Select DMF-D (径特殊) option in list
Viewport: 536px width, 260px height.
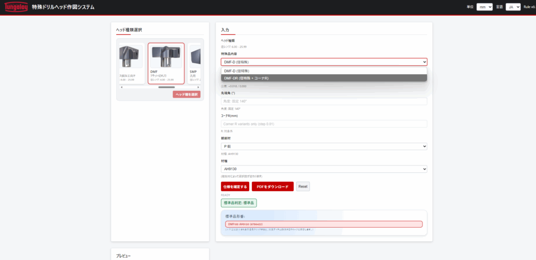(x=324, y=70)
